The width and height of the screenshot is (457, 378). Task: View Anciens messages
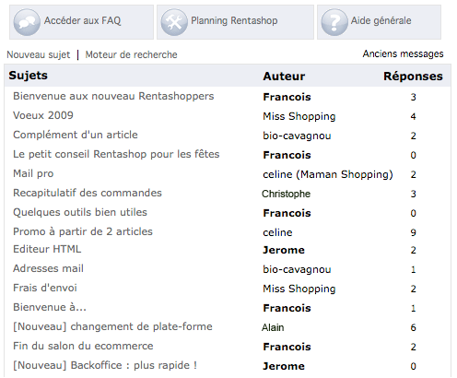[403, 53]
